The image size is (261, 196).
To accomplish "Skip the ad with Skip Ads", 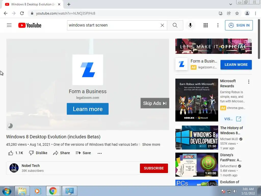I will 155,103.
